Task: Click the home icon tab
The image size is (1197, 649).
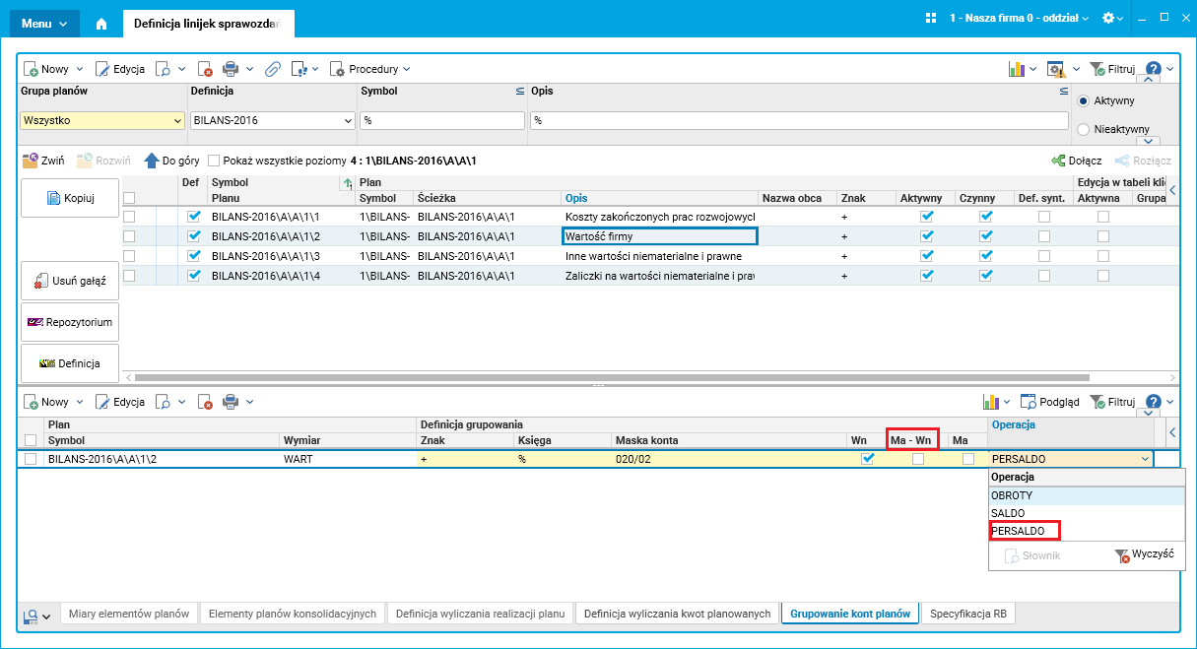Action: (x=100, y=21)
